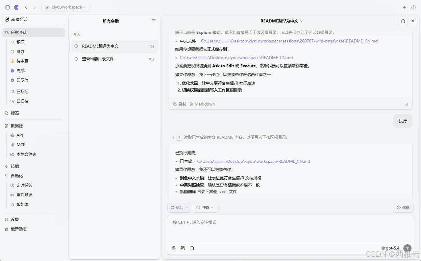Send message with the arrow button
Viewport: 421px width, 261px height.
tap(408, 248)
